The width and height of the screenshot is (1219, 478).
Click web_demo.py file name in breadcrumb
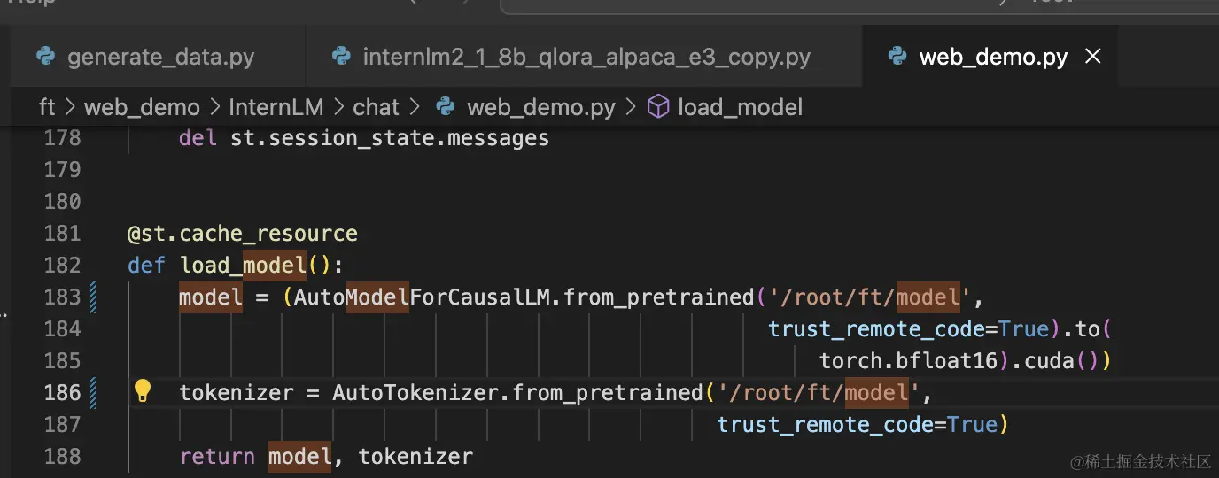pos(540,107)
